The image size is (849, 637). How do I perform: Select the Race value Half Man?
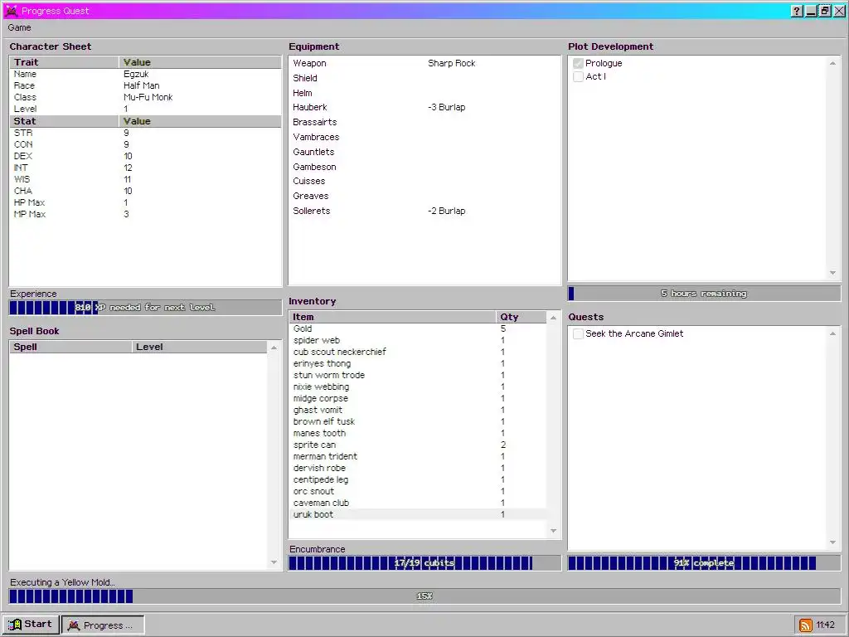(141, 85)
